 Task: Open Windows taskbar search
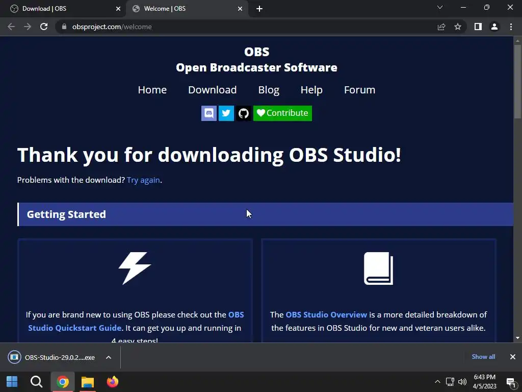(x=36, y=382)
